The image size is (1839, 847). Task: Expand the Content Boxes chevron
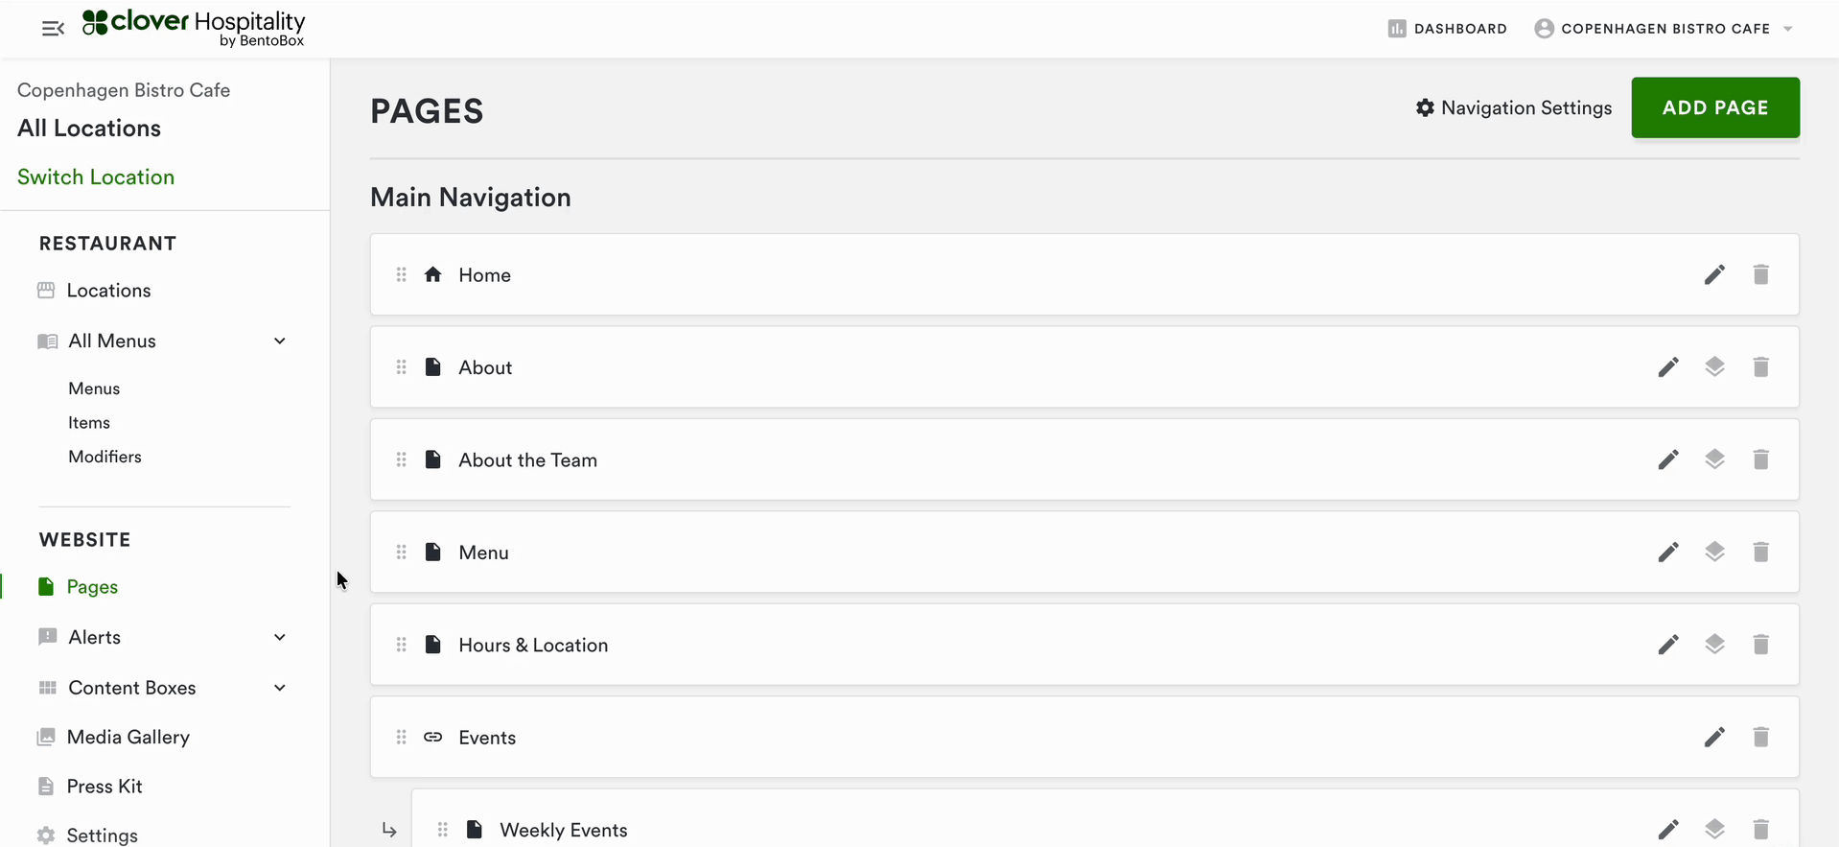[x=280, y=688]
